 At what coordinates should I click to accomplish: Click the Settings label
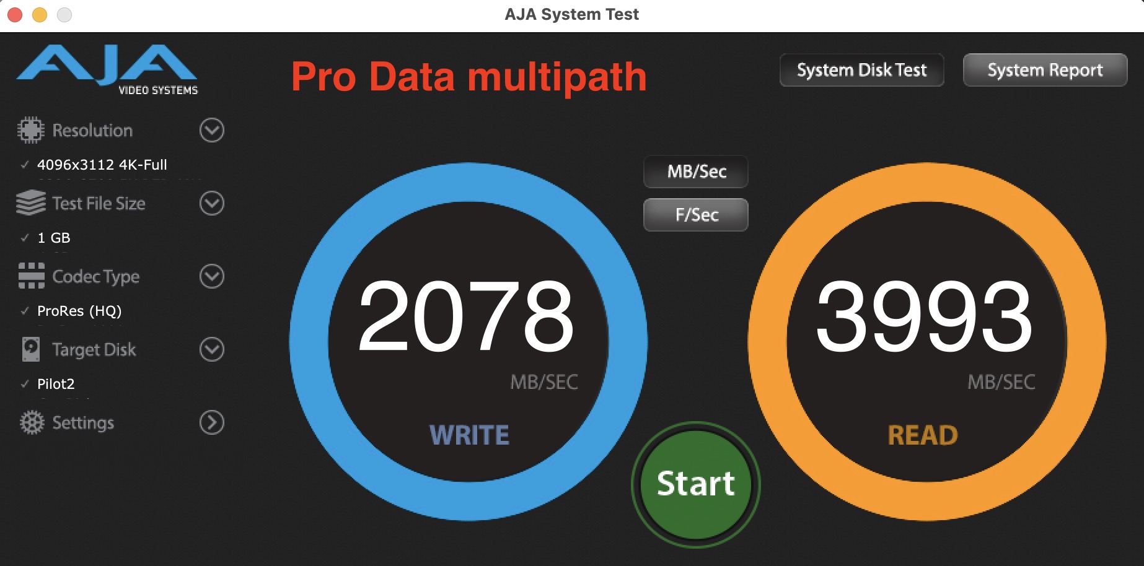83,423
